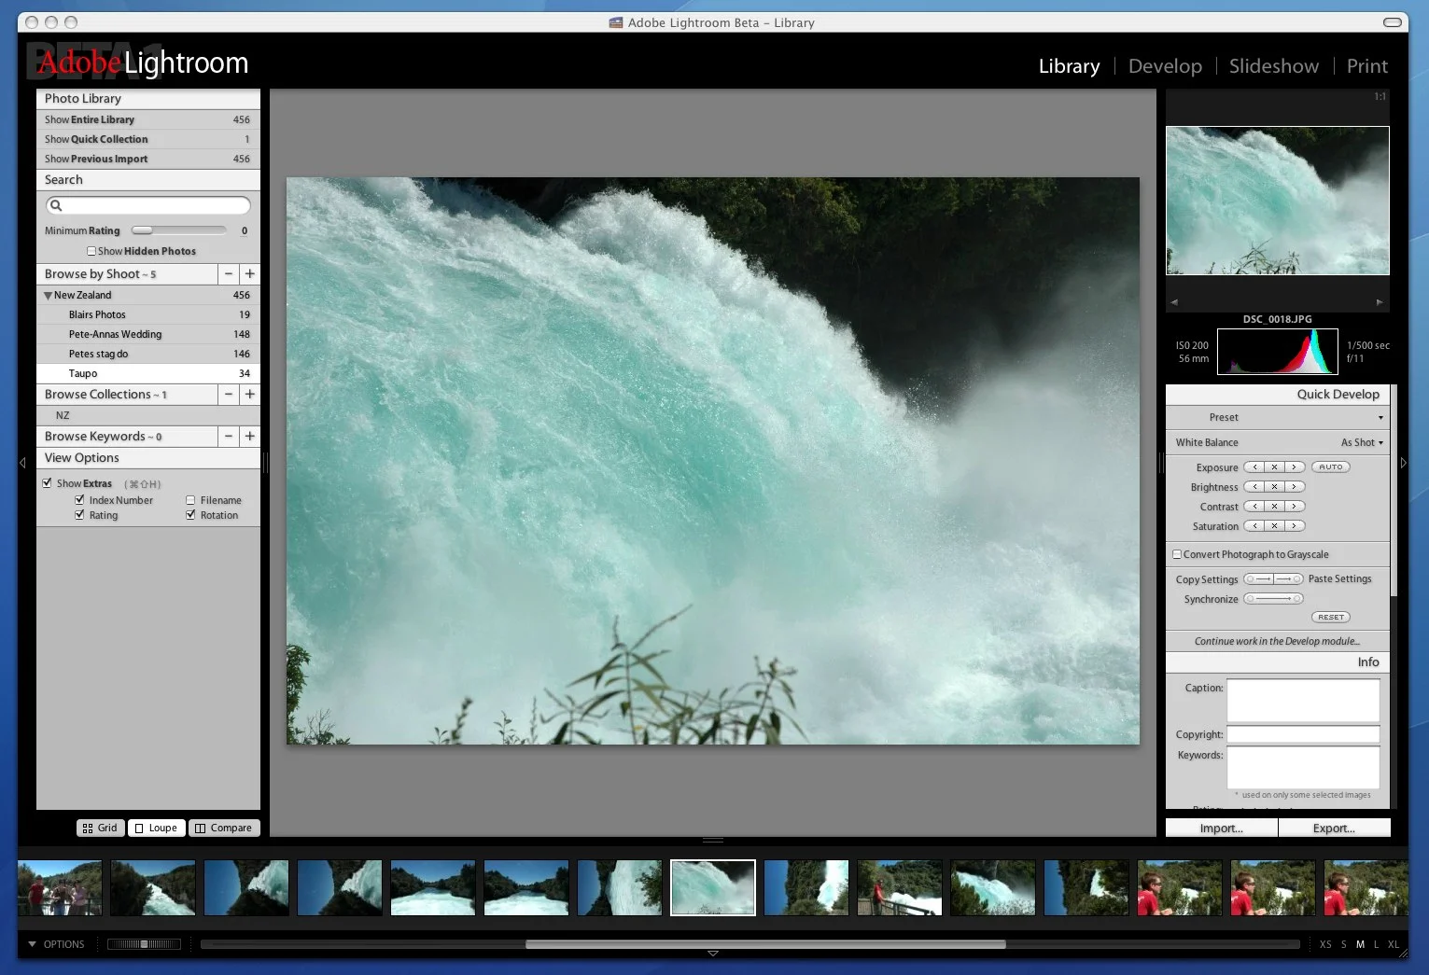Increase Saturation with the right arrow
The height and width of the screenshot is (975, 1429).
(1295, 526)
